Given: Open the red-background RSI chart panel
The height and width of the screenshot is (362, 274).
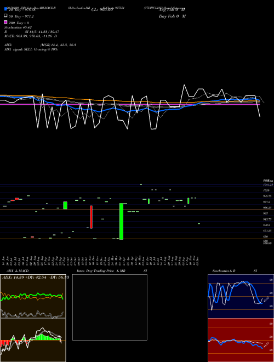Looking at the screenshot, I should click(241, 340).
